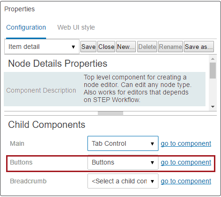Switch to the Configuration tab

pyautogui.click(x=26, y=28)
